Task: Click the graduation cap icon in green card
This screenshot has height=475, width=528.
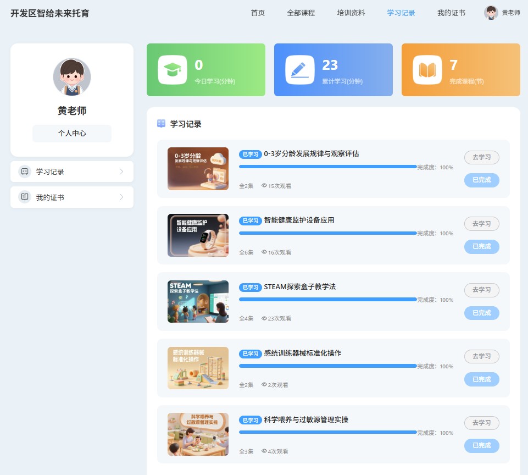Action: point(173,70)
